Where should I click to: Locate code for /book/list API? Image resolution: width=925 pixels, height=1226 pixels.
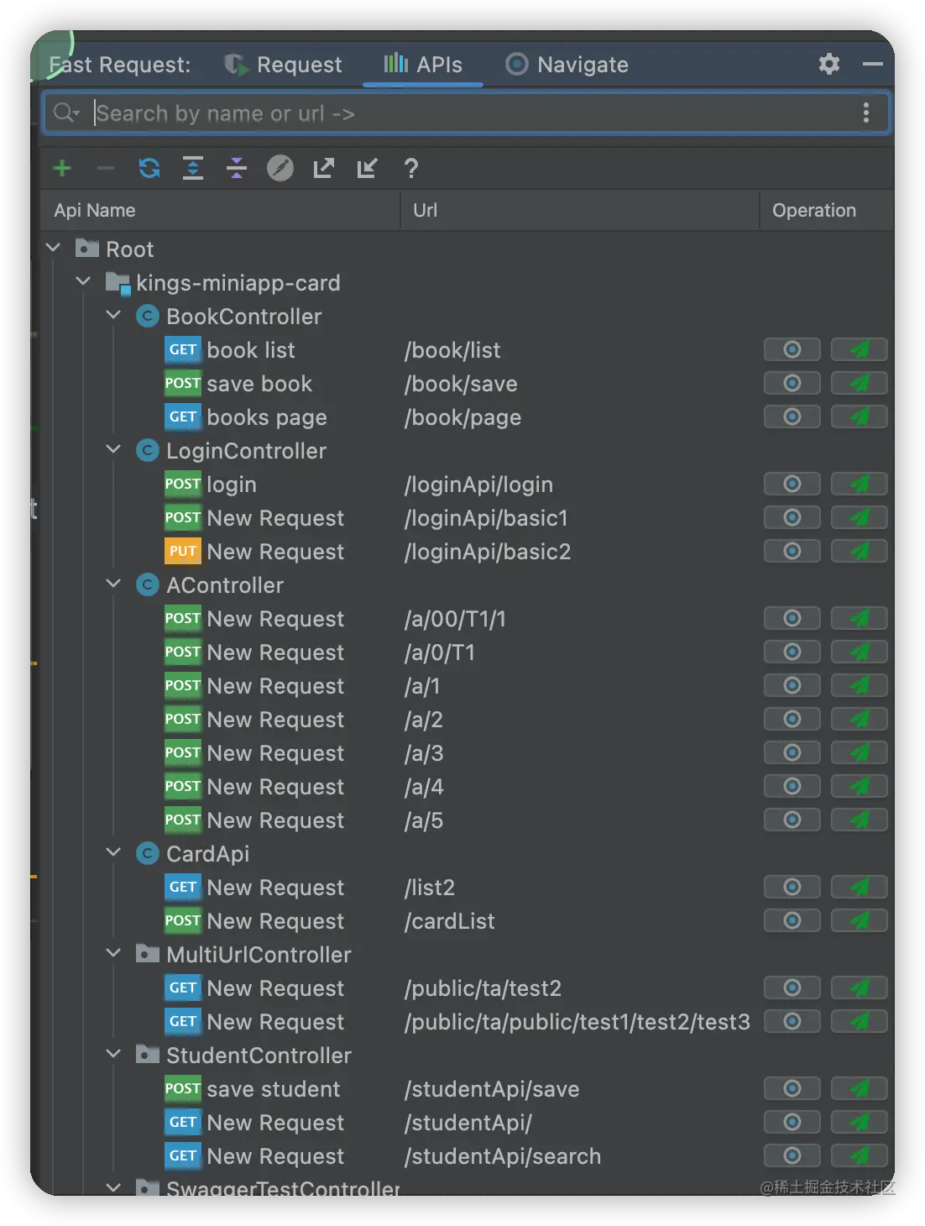pyautogui.click(x=792, y=349)
